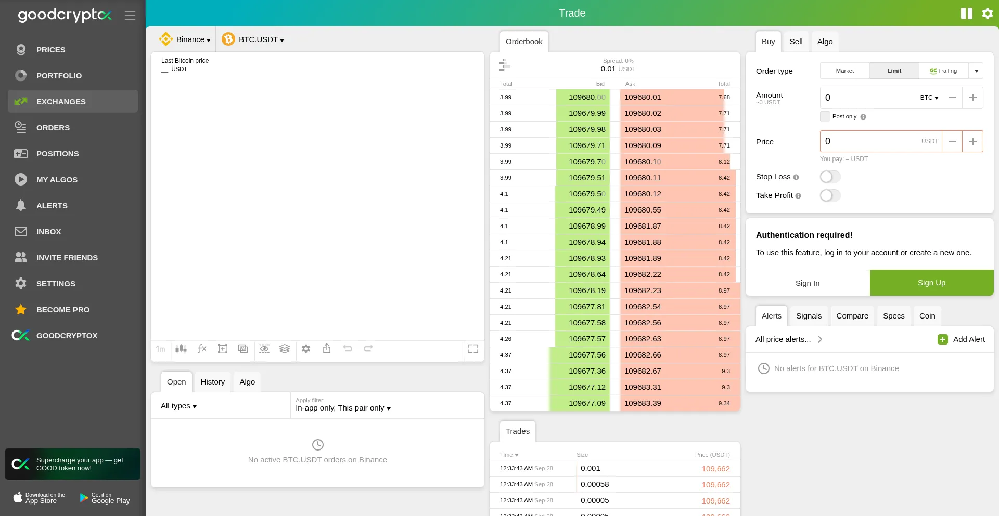The image size is (999, 516).
Task: Share chart via export icon
Action: [x=327, y=349]
